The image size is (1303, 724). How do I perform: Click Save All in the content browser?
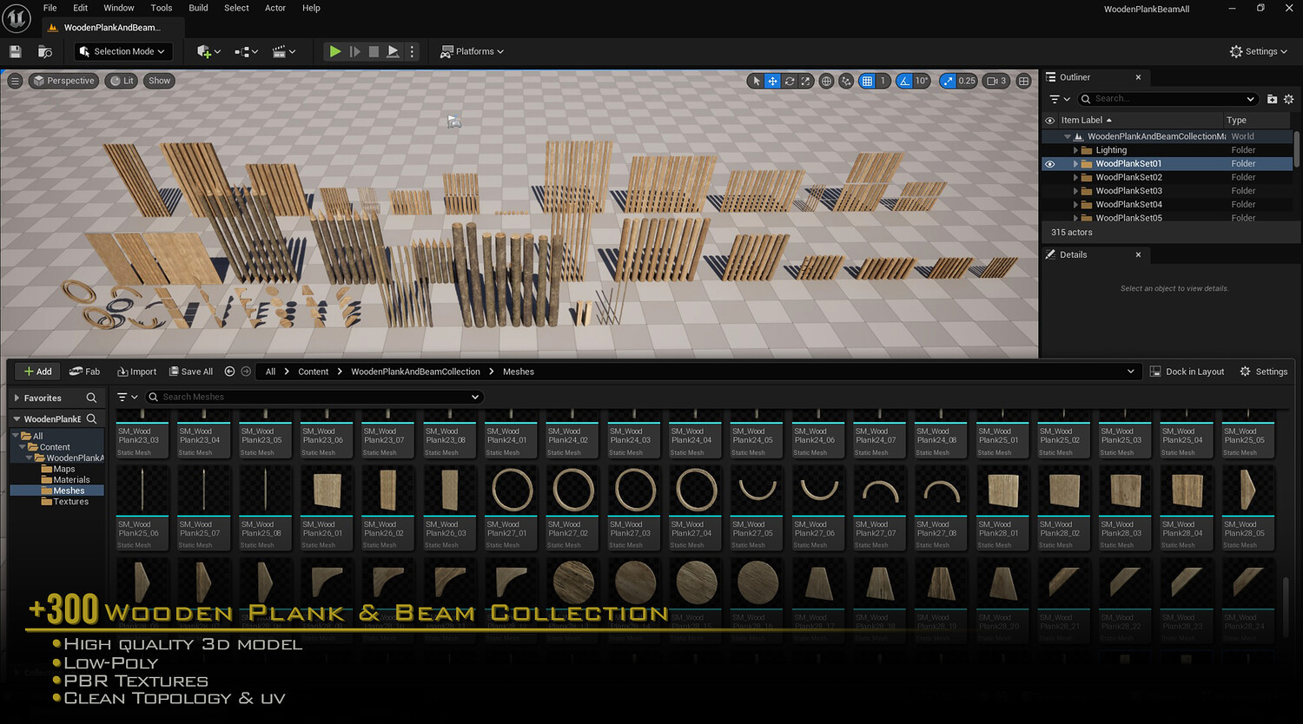click(x=190, y=372)
